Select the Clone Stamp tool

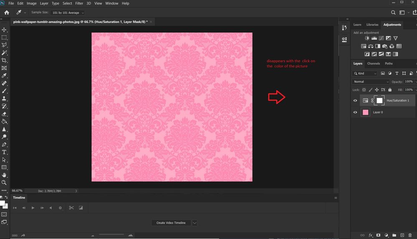(x=4, y=98)
